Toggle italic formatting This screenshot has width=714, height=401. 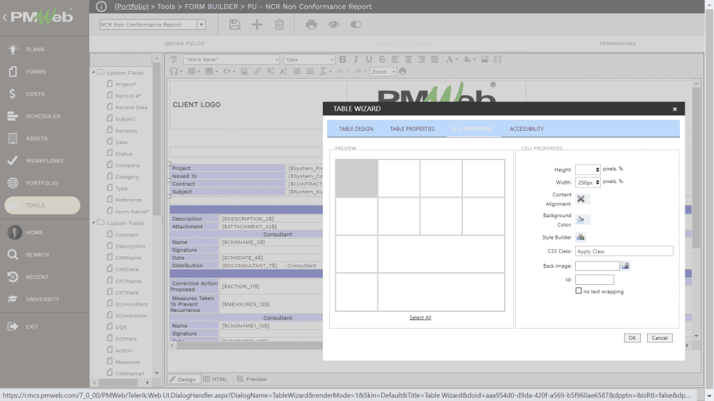[356, 59]
